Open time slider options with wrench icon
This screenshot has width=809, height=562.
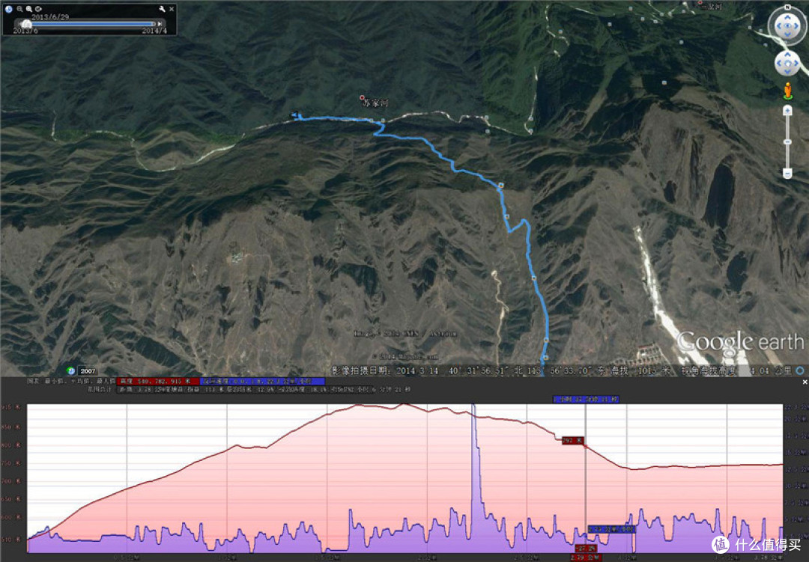point(162,9)
